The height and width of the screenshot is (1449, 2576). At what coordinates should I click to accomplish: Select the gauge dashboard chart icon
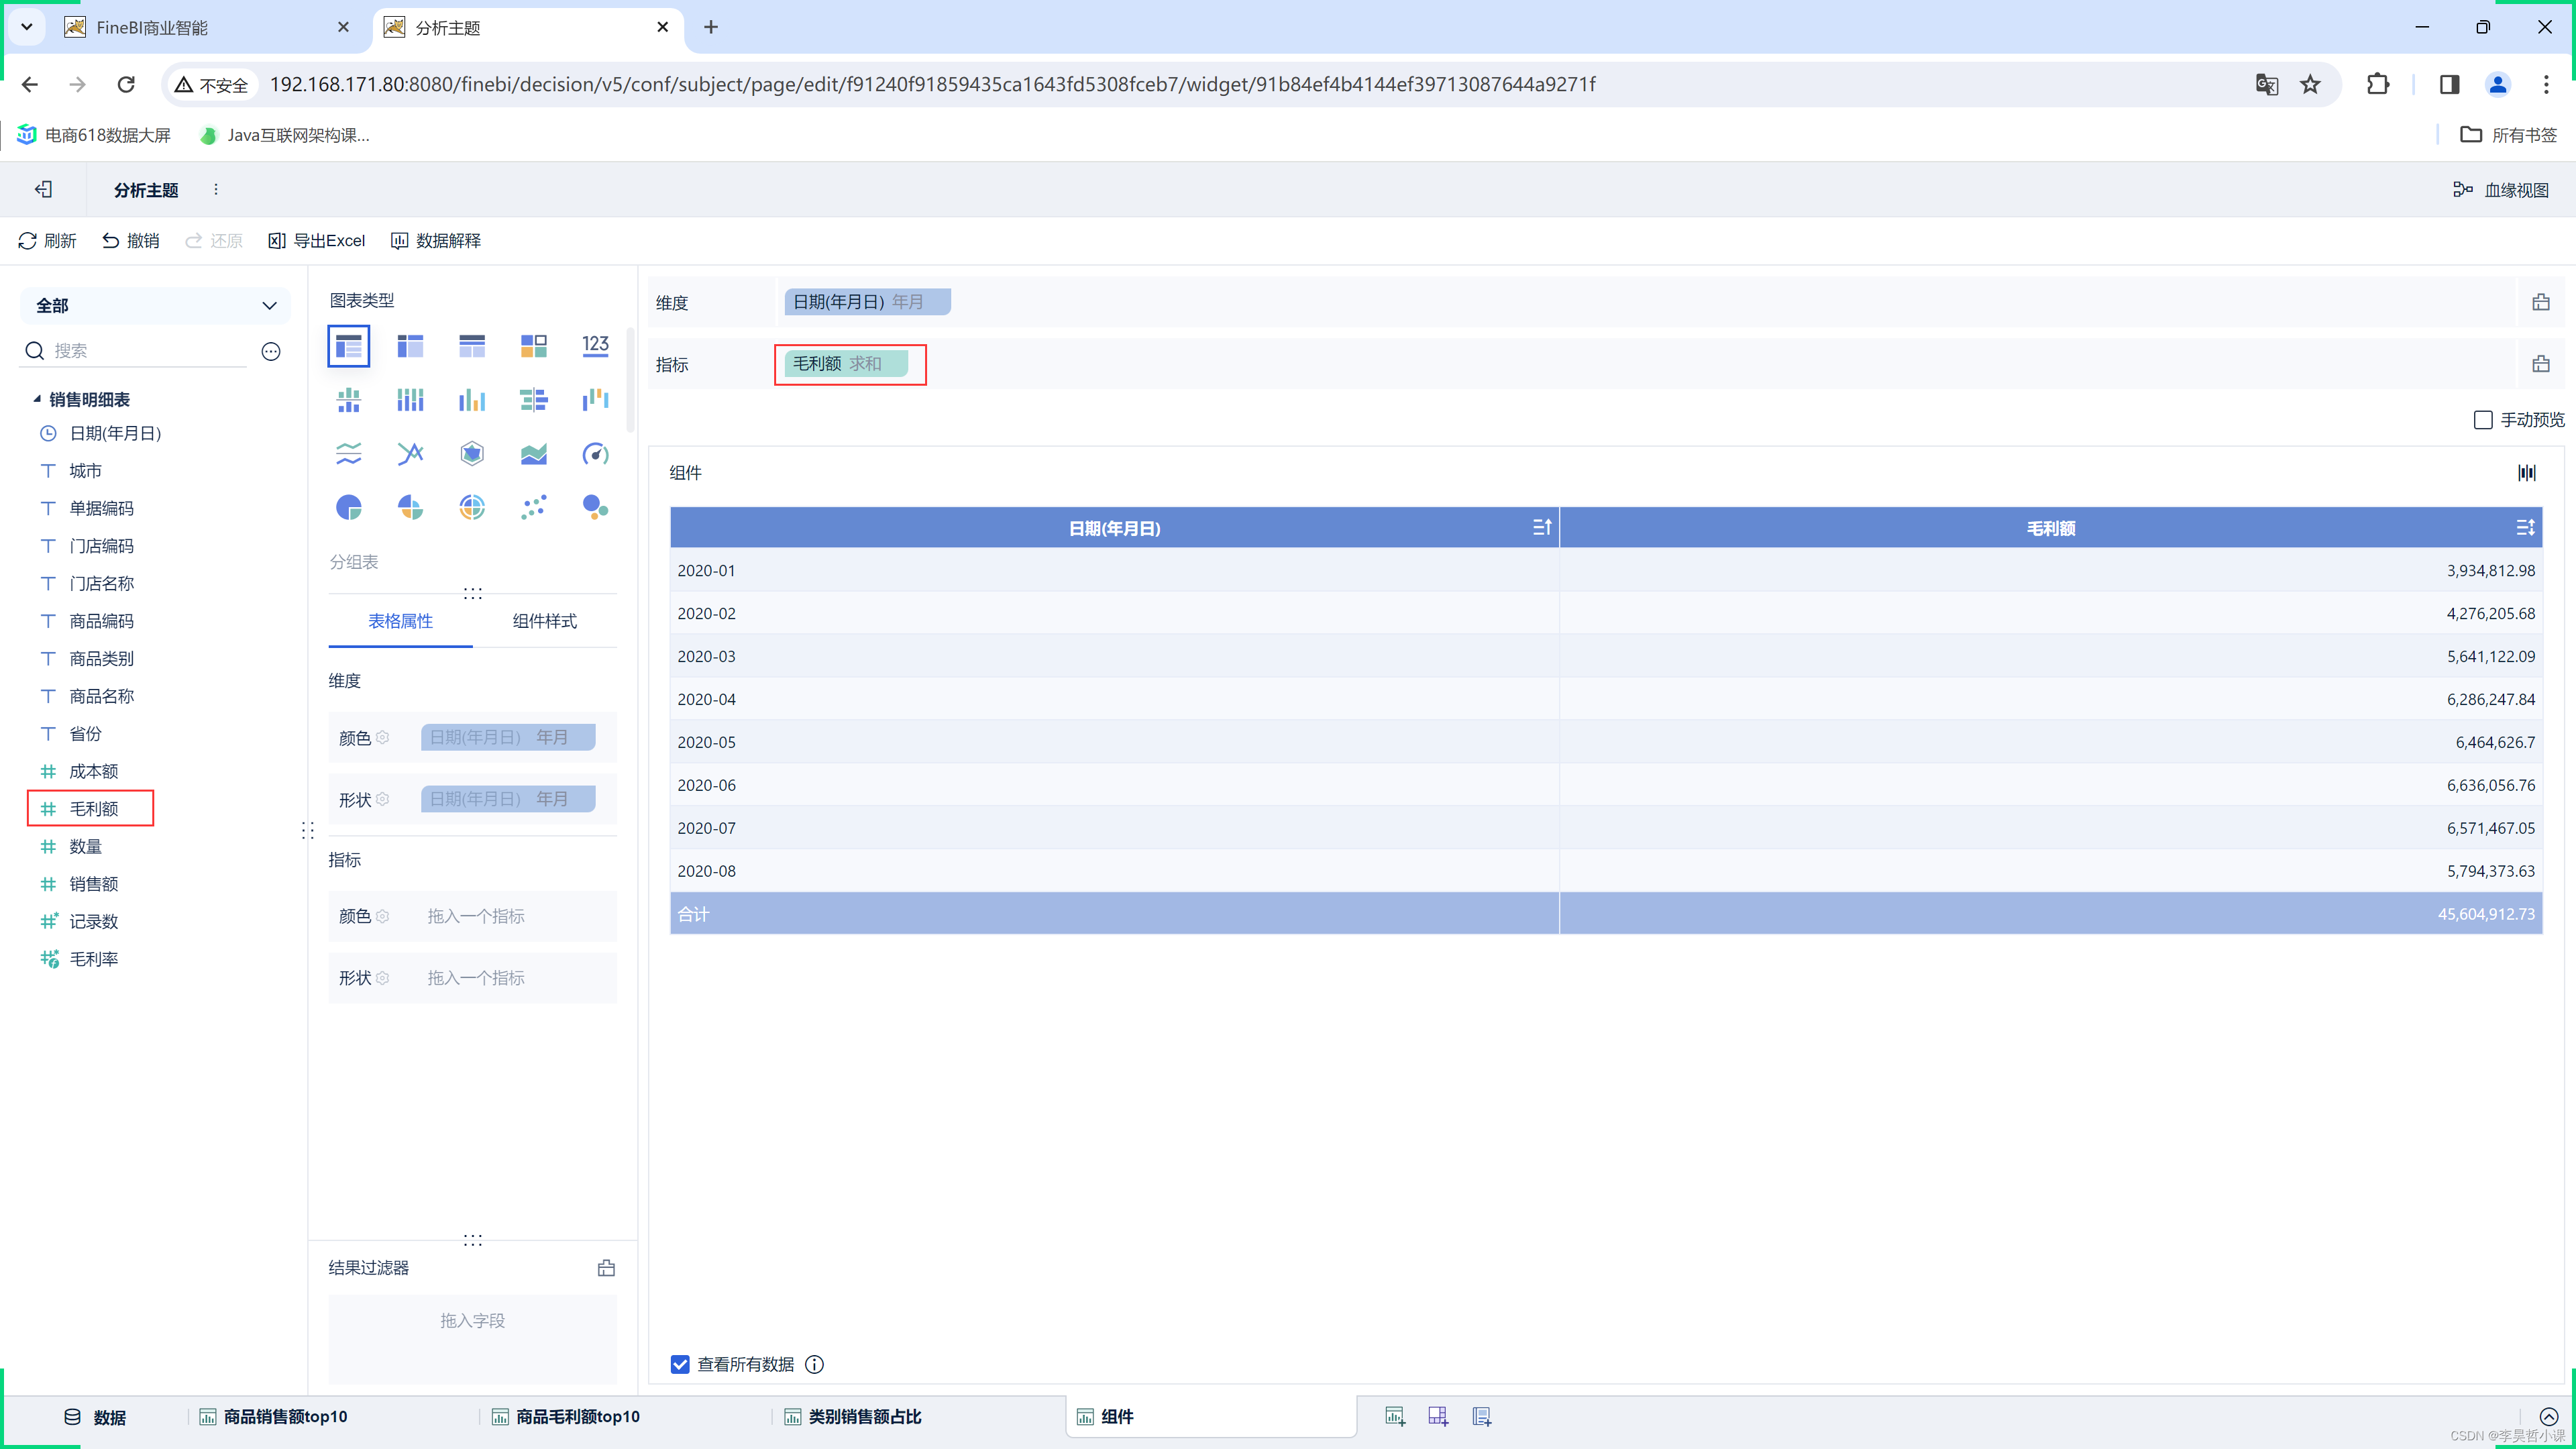point(595,454)
